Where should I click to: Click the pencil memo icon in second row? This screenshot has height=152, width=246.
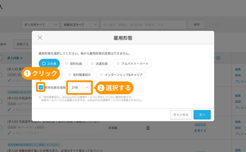coord(9,110)
